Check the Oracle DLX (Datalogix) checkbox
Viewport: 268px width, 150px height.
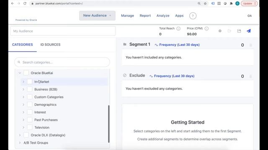(26, 135)
